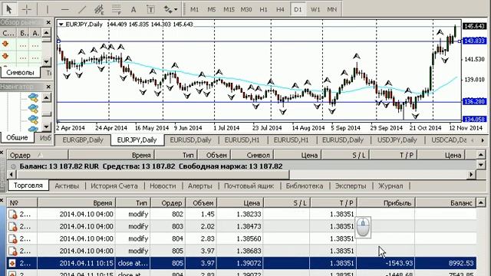Switch to the EURGBP,Daily chart tab
491x276 pixels.
[x=83, y=140]
